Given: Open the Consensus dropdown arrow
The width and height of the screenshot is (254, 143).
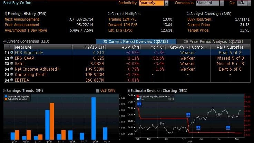Looking at the screenshot, I should (222, 3).
